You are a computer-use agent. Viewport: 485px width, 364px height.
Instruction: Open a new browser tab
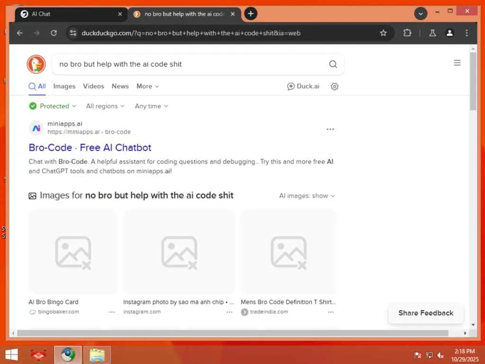tap(251, 14)
